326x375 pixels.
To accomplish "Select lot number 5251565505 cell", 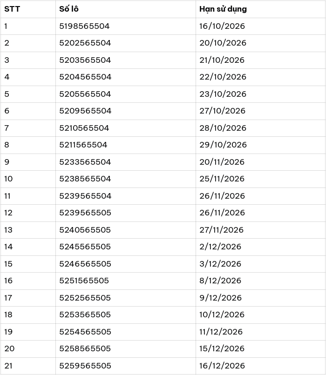I will [x=84, y=281].
